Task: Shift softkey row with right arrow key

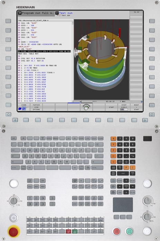Action: point(145,120)
